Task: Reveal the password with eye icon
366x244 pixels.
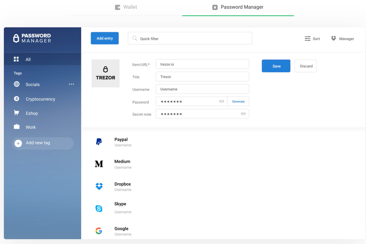Action: point(222,102)
